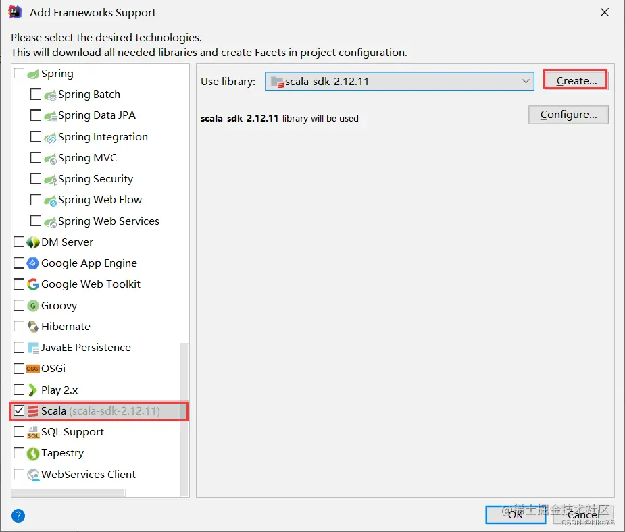Click the Google App Engine icon
The height and width of the screenshot is (532, 625).
tap(33, 263)
